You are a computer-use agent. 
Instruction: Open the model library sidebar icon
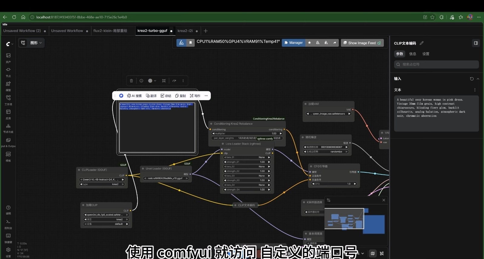tap(8, 86)
